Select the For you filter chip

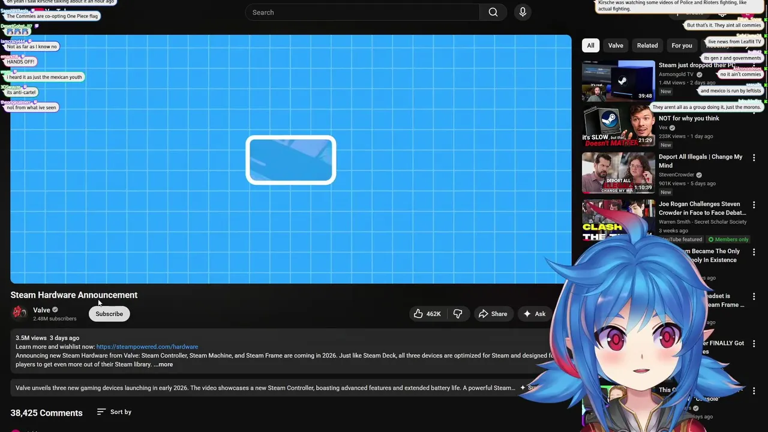tap(682, 46)
